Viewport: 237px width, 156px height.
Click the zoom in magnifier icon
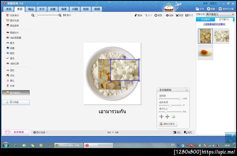(60, 15)
